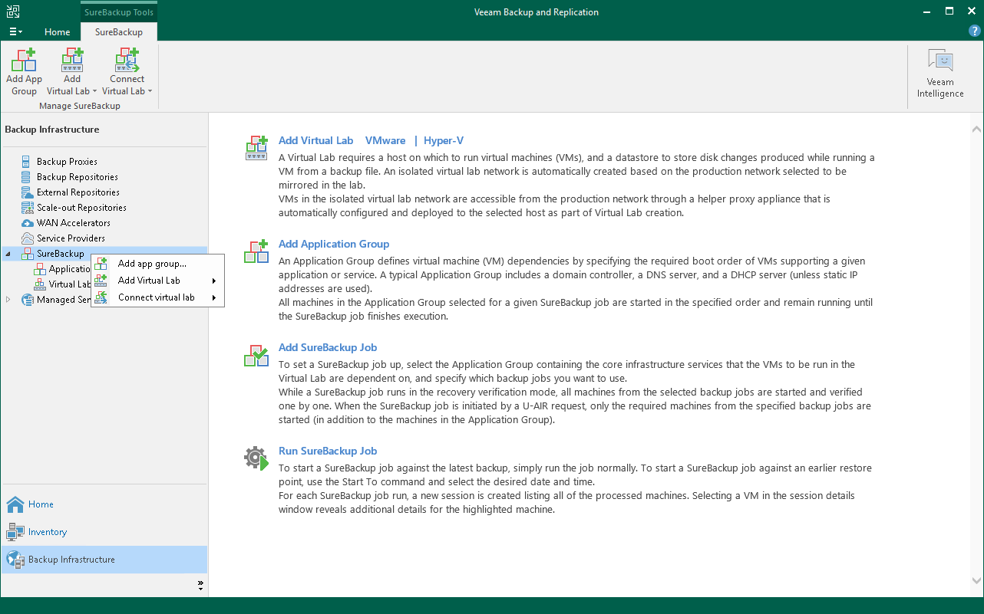The height and width of the screenshot is (614, 984).
Task: Click the Veeam app icon in title bar
Action: 13,11
